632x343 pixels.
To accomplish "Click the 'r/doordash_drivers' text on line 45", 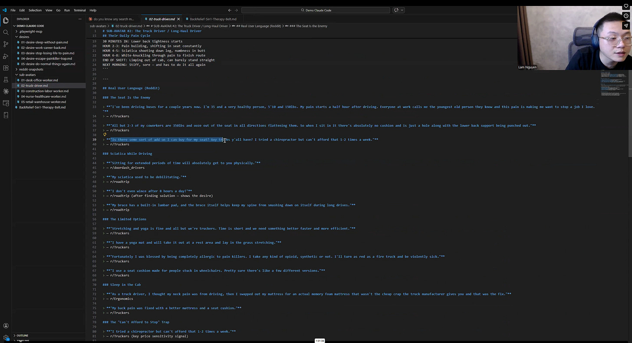I will click(x=127, y=168).
